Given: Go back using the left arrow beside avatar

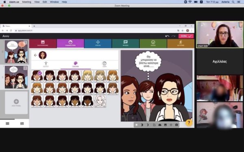Looking at the screenshot, I should 35,55.
